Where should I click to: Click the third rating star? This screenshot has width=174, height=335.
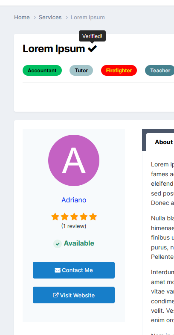point(74,216)
